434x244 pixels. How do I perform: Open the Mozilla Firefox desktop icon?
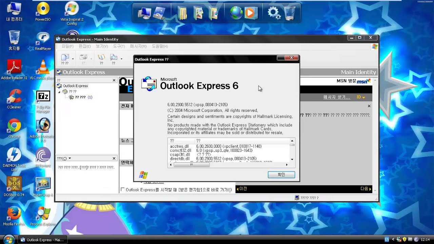(14, 216)
